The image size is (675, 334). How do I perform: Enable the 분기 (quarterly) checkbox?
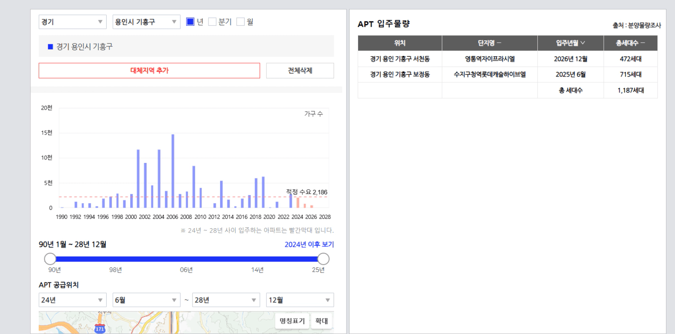212,21
